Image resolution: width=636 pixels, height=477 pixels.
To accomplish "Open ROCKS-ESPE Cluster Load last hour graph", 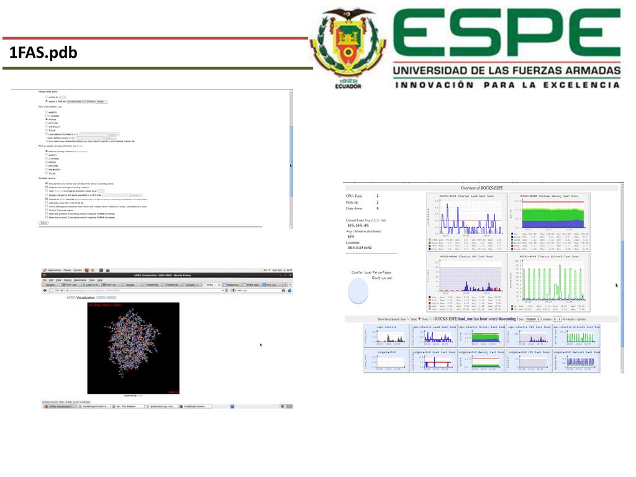I will click(467, 222).
